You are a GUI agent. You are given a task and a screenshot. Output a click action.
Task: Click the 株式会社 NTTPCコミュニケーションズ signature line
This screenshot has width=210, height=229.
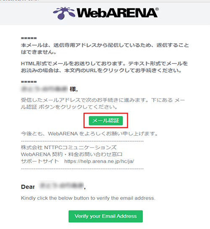click(x=69, y=147)
